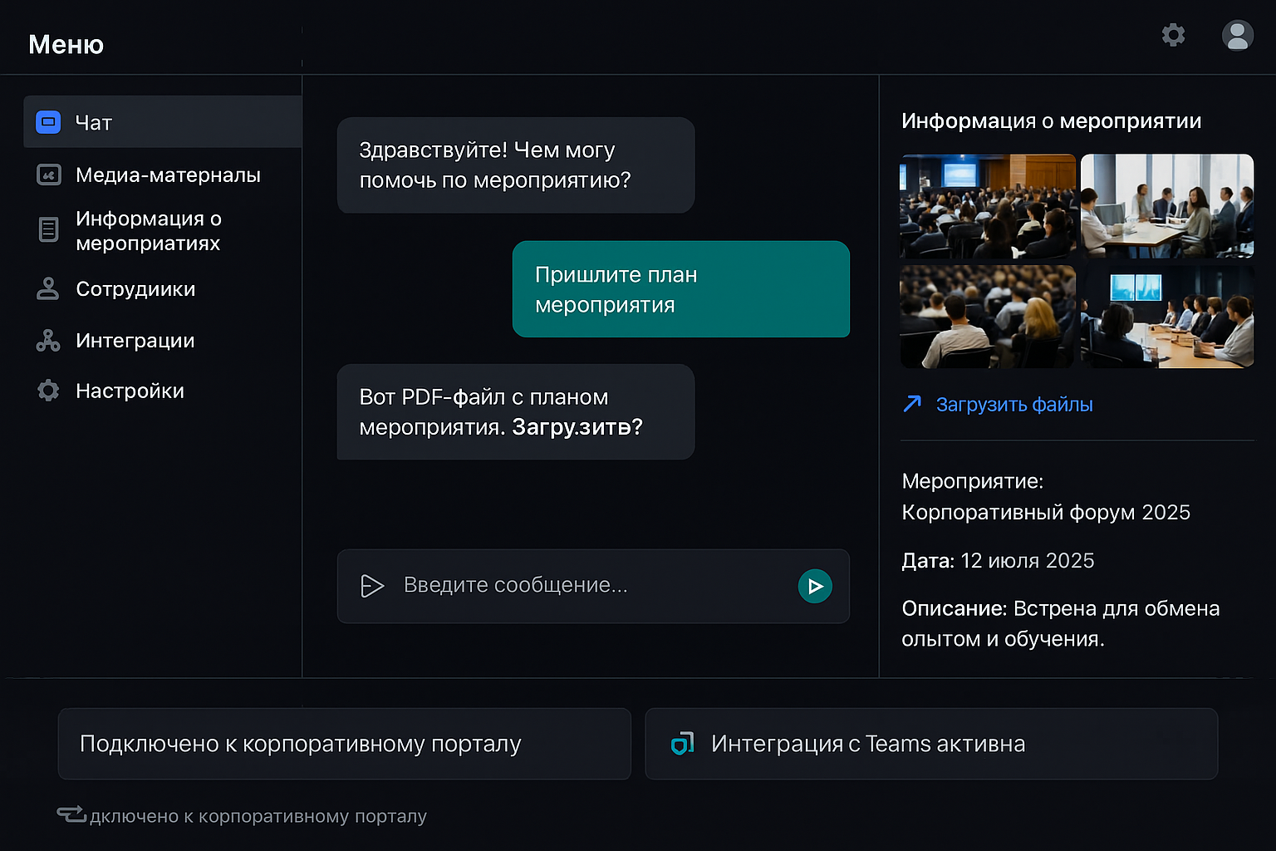The image size is (1276, 851).
Task: Click the Teams integration status icon
Action: click(682, 744)
